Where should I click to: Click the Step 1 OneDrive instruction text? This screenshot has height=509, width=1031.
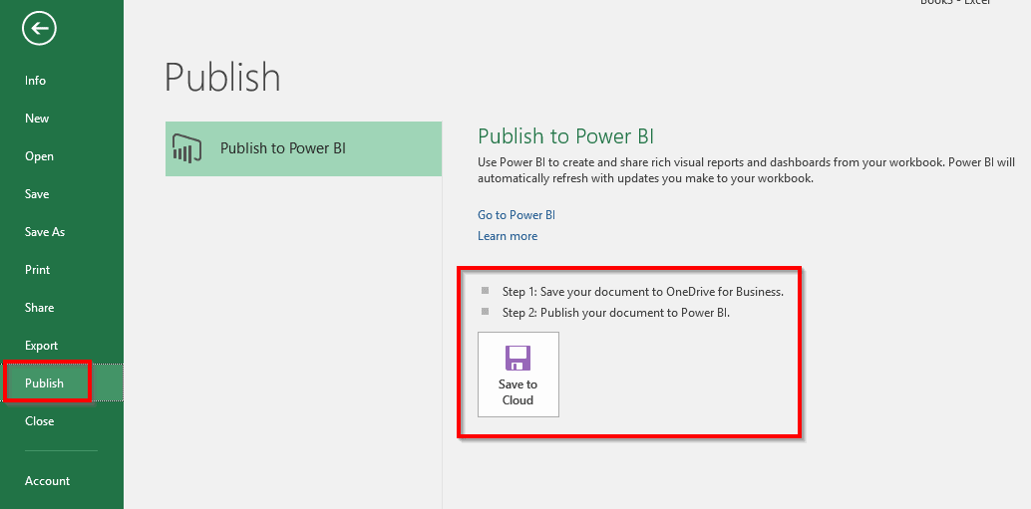642,292
